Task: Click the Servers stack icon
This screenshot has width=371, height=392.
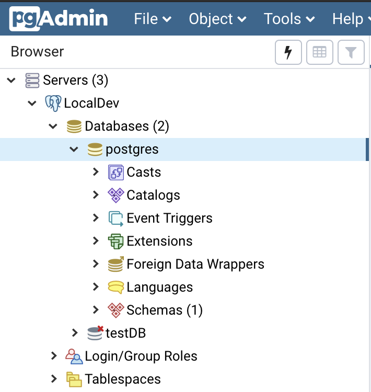Action: click(32, 80)
